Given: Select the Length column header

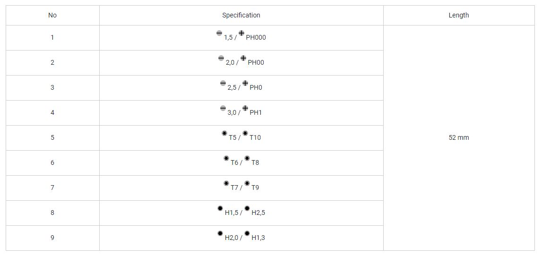Looking at the screenshot, I should tap(459, 15).
